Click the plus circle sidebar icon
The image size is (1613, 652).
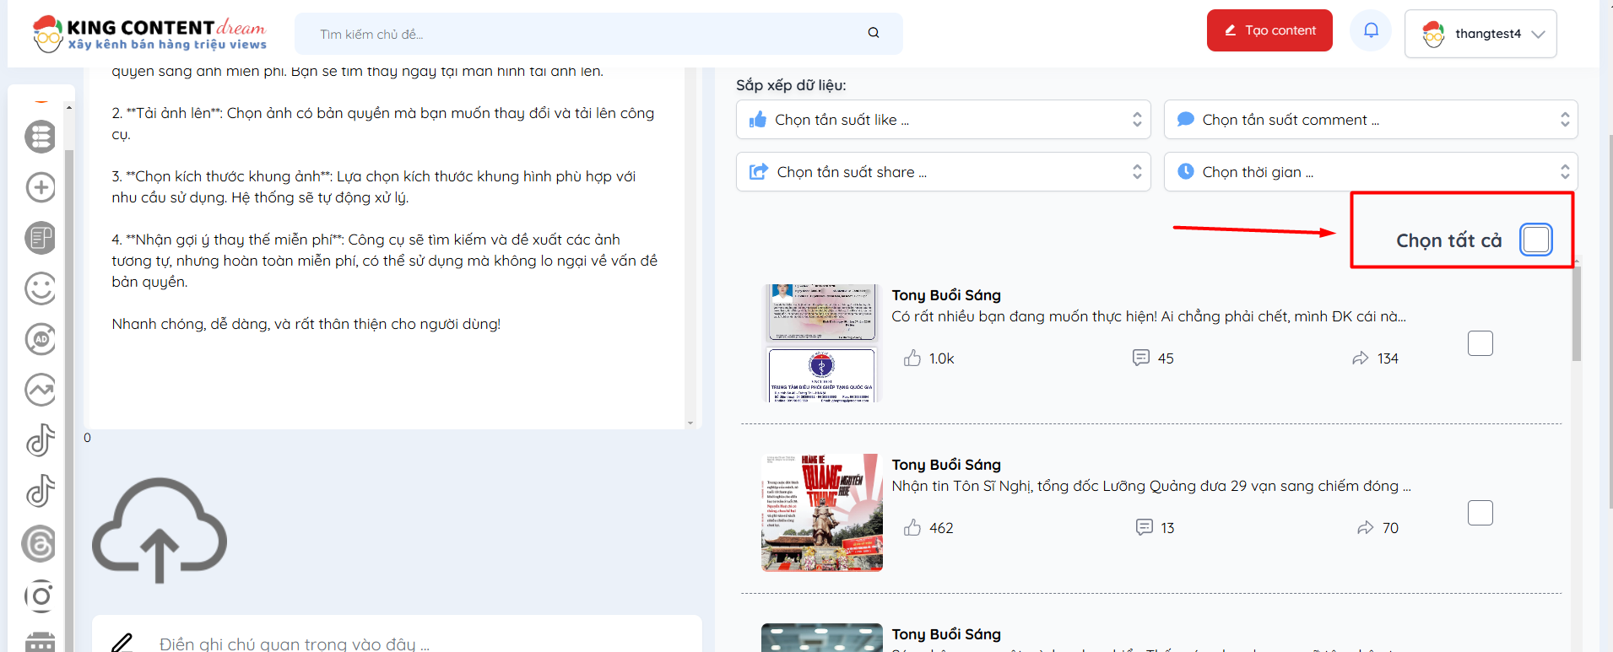[x=41, y=187]
